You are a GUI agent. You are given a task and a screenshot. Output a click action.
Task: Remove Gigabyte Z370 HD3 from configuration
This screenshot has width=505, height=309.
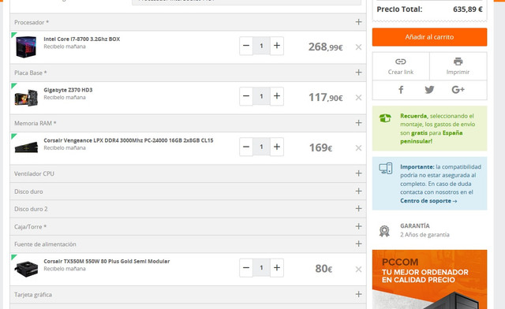point(358,98)
